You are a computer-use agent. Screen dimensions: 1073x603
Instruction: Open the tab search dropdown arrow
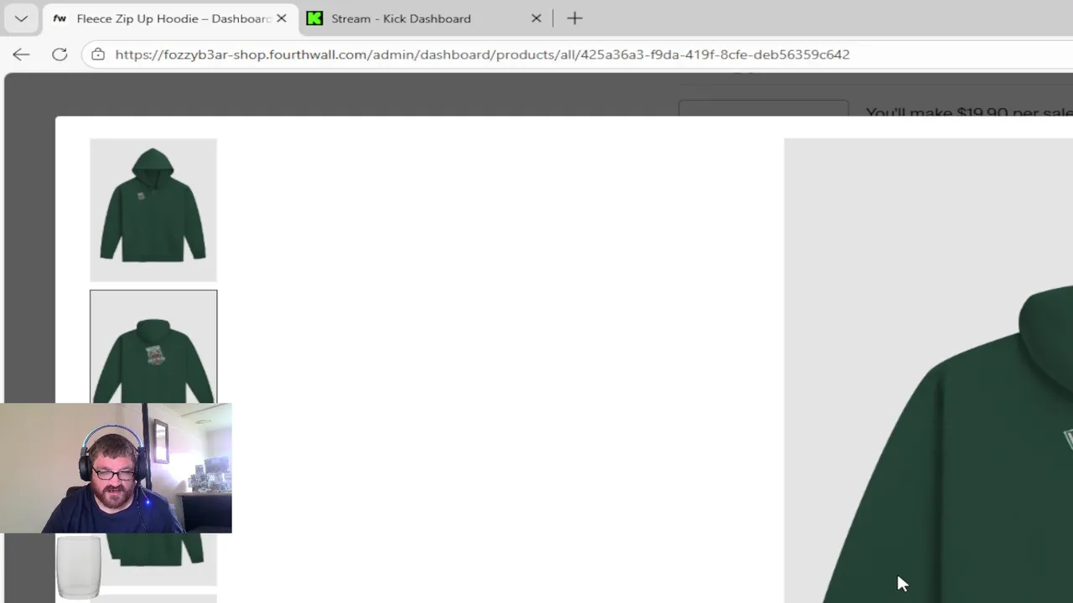pos(21,18)
